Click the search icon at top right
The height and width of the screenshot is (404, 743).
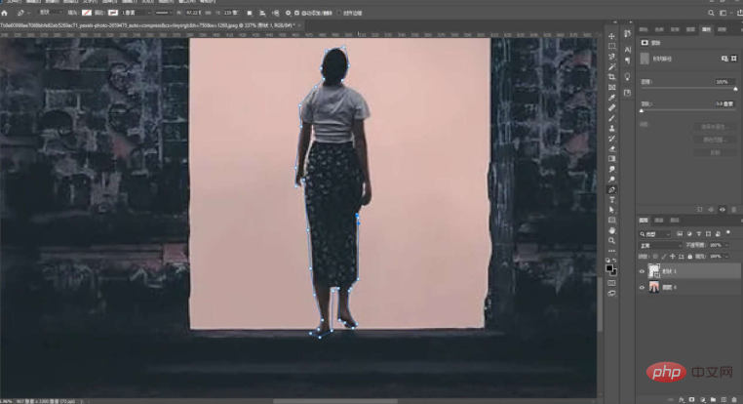pos(711,13)
